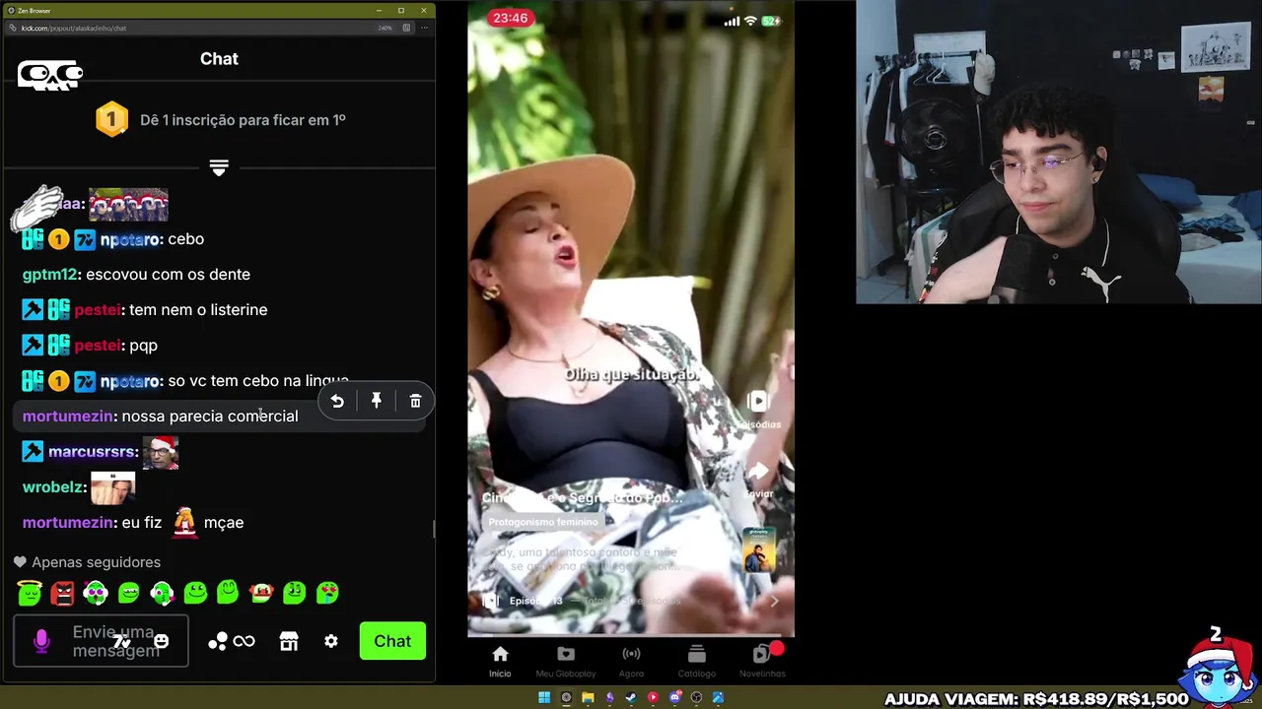Click the green Chat send button
The width and height of the screenshot is (1262, 709).
click(x=392, y=641)
